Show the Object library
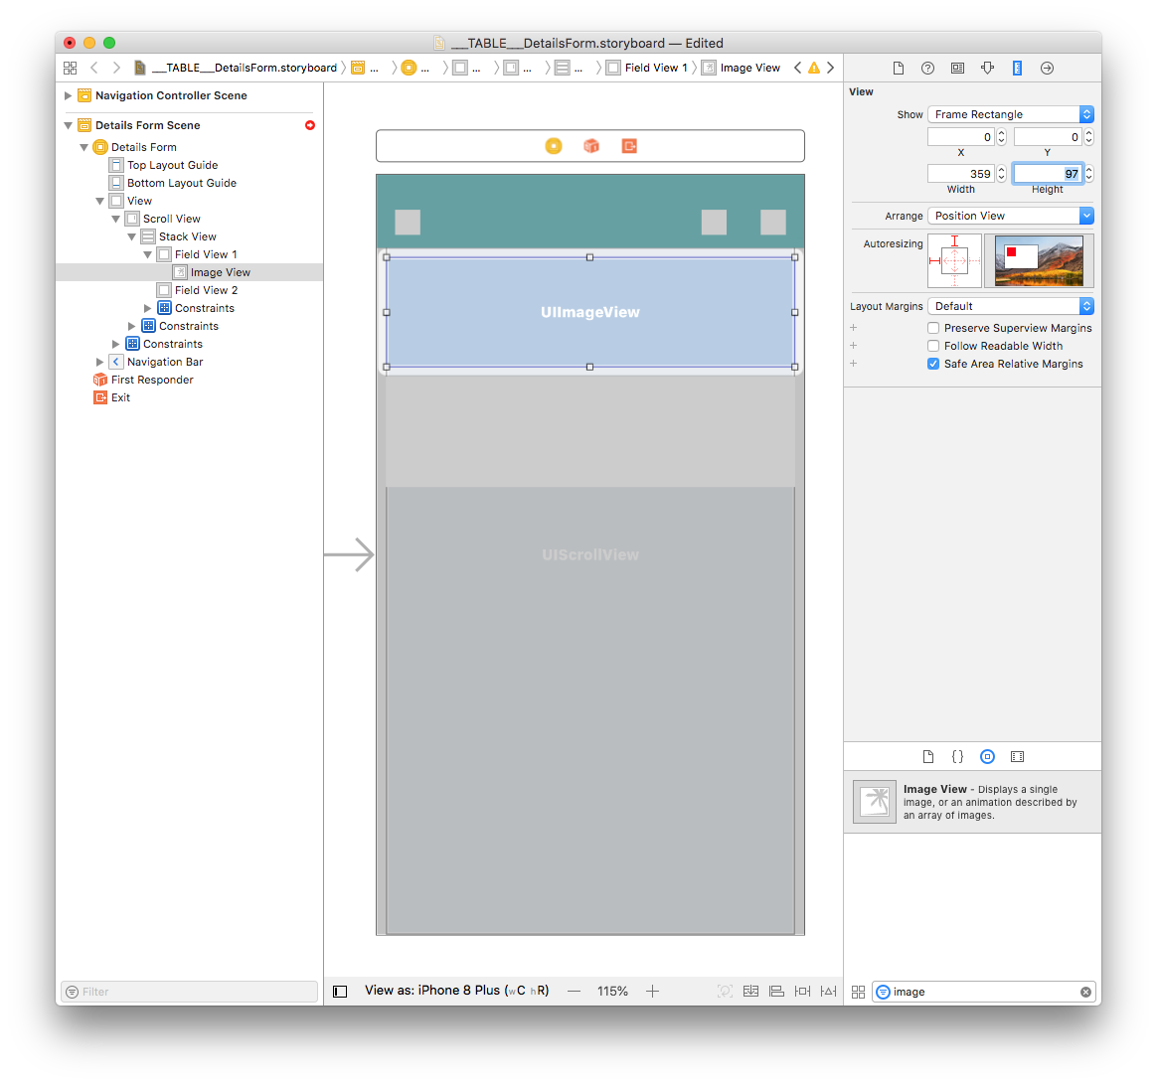The image size is (1157, 1085). point(987,756)
